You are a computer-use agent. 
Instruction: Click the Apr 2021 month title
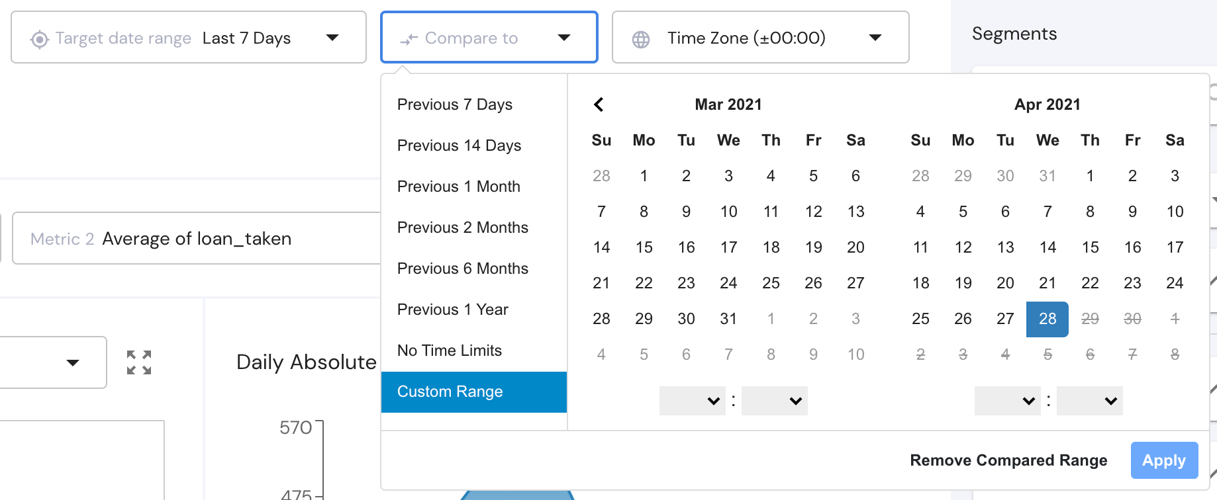[x=1047, y=104]
